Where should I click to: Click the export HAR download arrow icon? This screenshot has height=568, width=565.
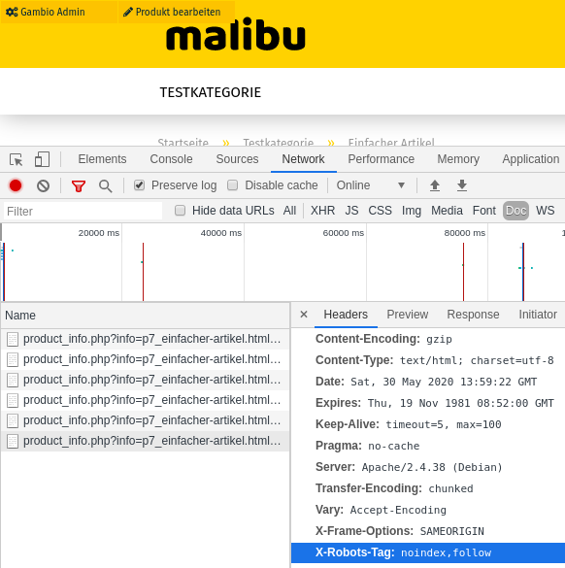[x=462, y=185]
